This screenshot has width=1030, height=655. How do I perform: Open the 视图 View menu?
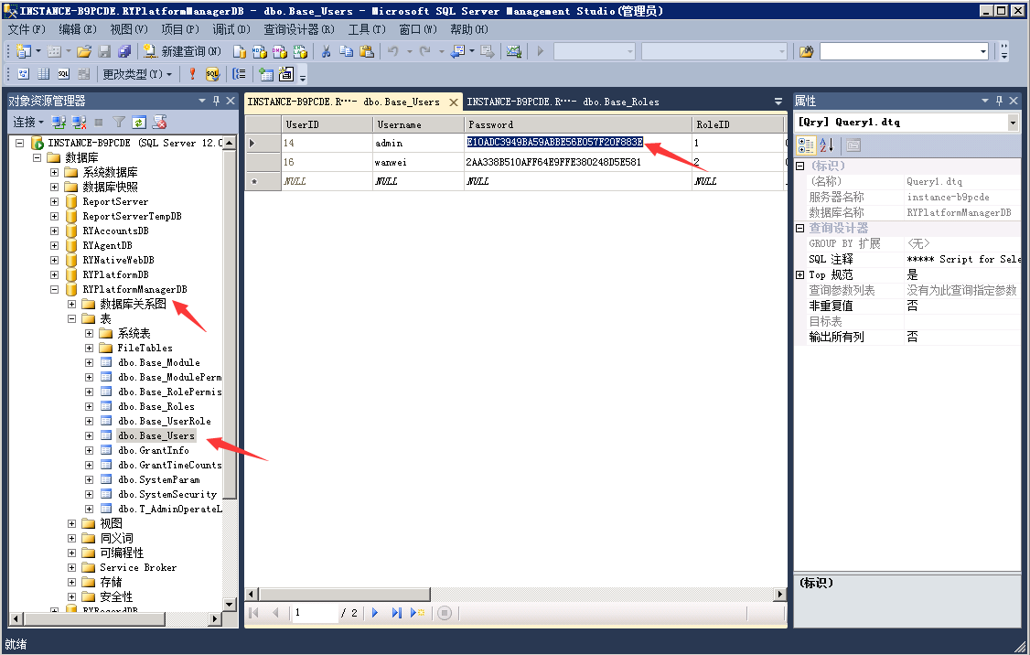pyautogui.click(x=129, y=29)
